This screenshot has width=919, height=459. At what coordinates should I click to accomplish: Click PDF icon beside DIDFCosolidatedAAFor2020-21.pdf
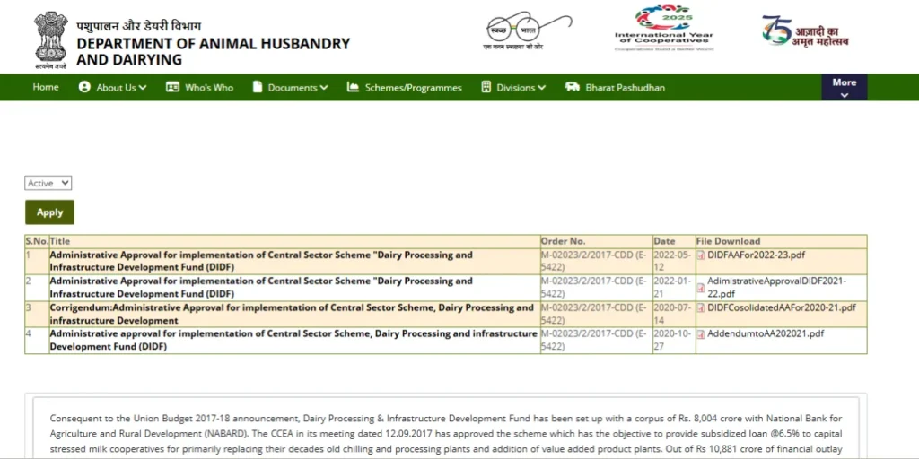coord(700,308)
